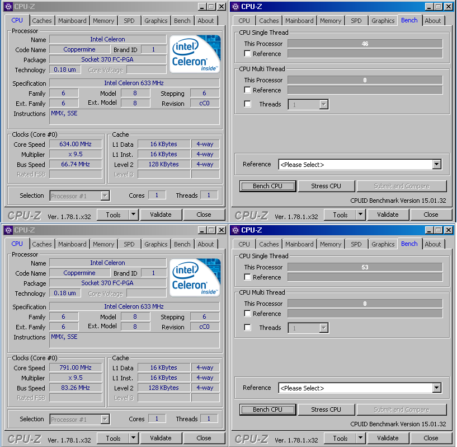The width and height of the screenshot is (457, 447).
Task: Click the bottom Close button in the 791 MHz window
Action: pos(204,438)
